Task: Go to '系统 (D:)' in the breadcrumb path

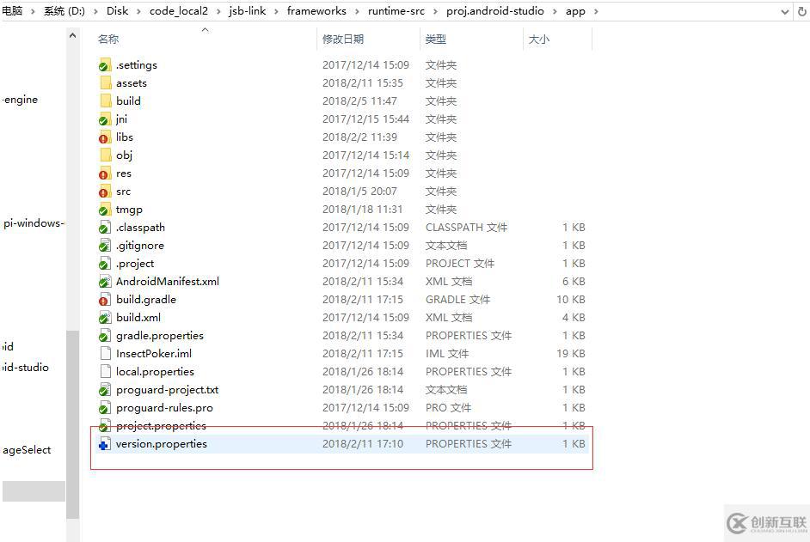Action: pyautogui.click(x=64, y=11)
